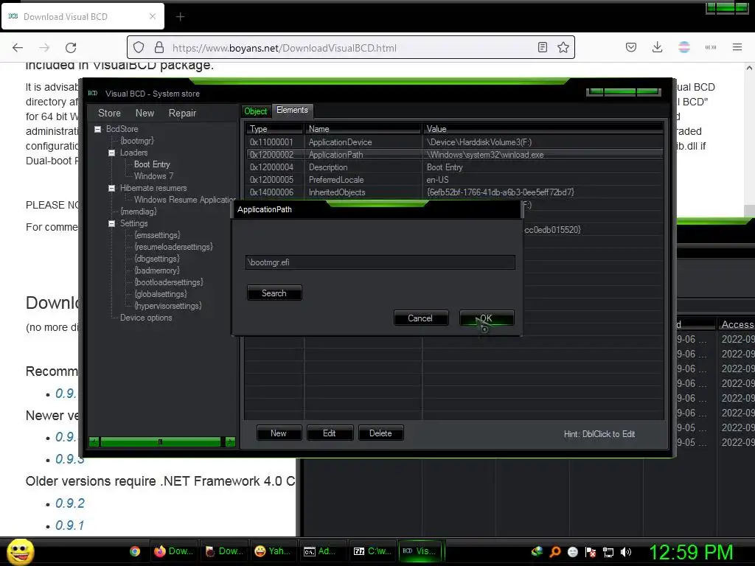Go forward in the browser

(x=44, y=48)
